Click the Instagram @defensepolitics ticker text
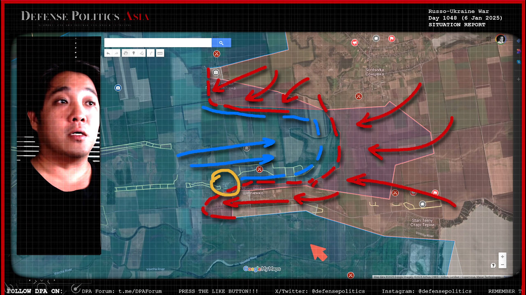 pos(427,291)
